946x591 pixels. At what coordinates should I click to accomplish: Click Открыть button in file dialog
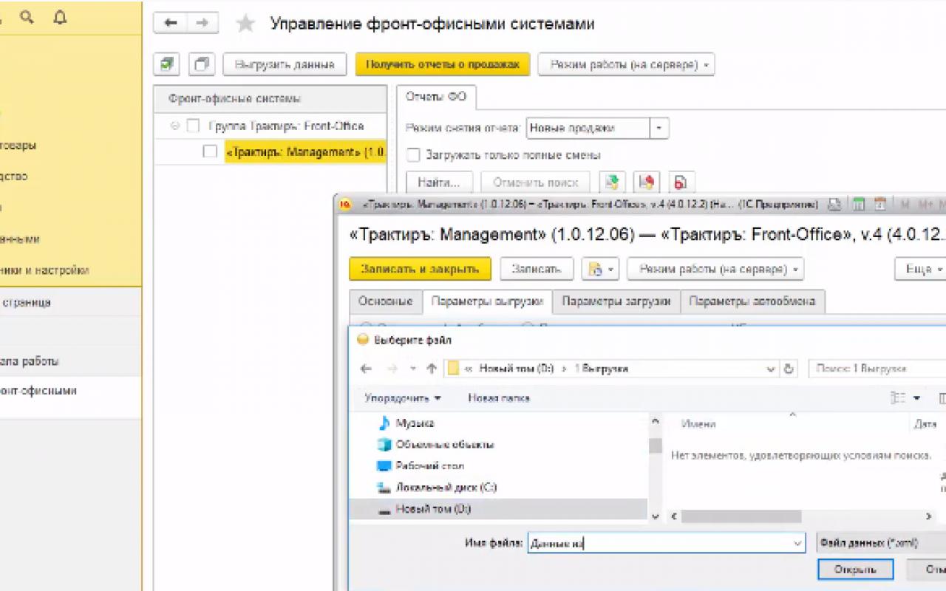855,570
